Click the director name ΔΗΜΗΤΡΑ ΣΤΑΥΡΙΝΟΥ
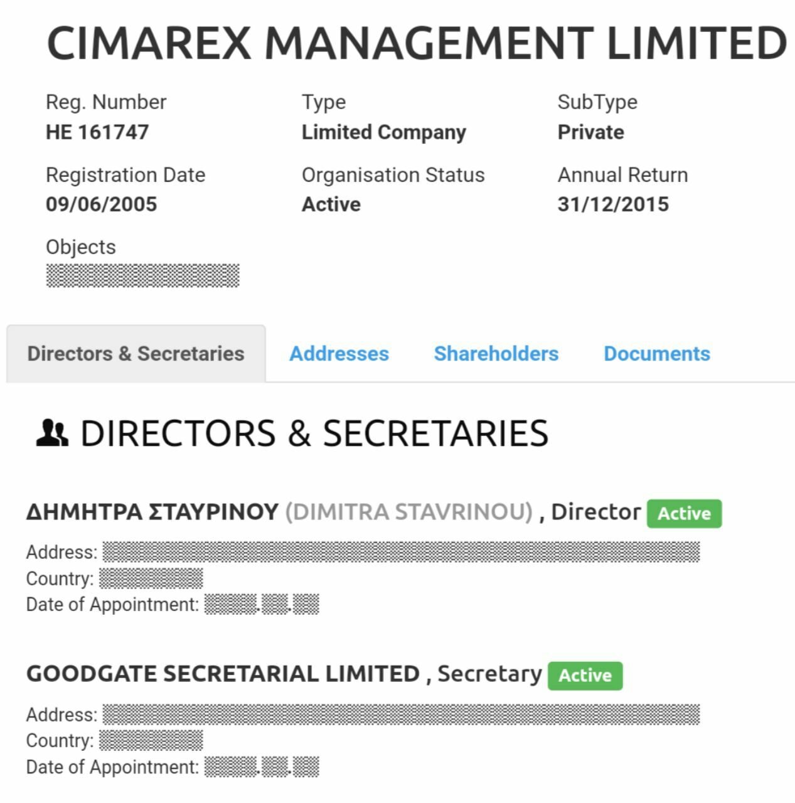795x803 pixels. 152,512
